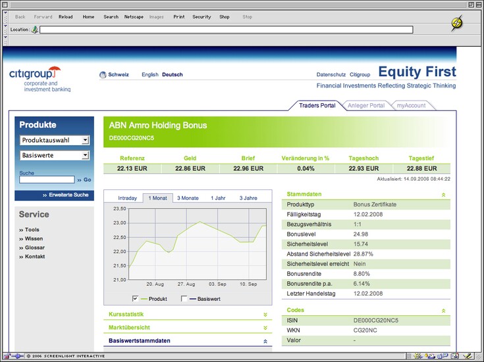
Task: Open the Basiswerte dropdown
Action: (x=54, y=155)
